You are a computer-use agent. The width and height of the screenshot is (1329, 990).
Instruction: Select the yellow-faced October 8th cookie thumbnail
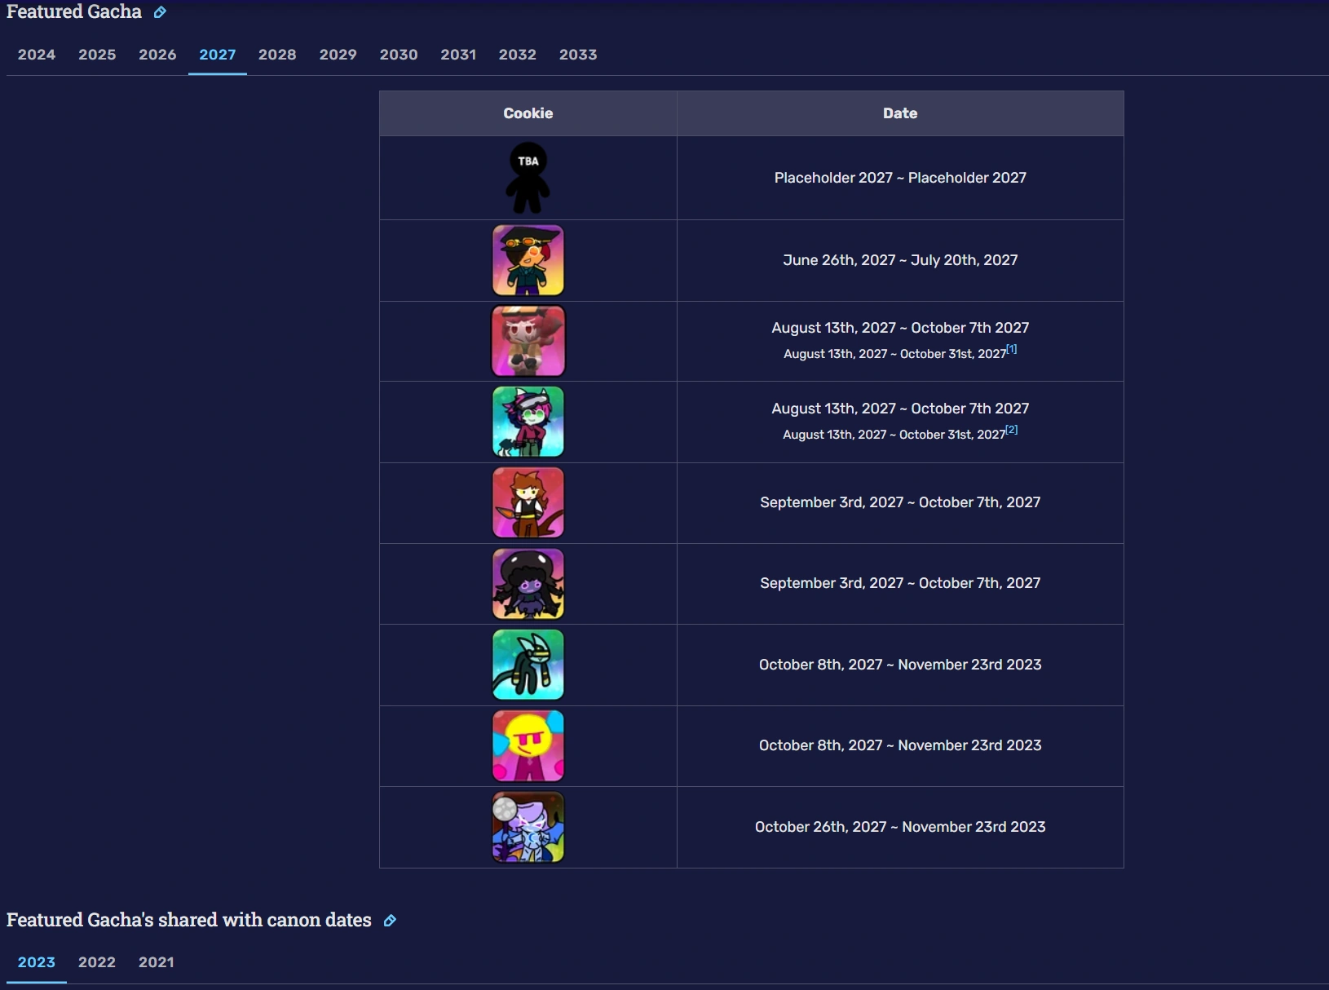click(528, 745)
